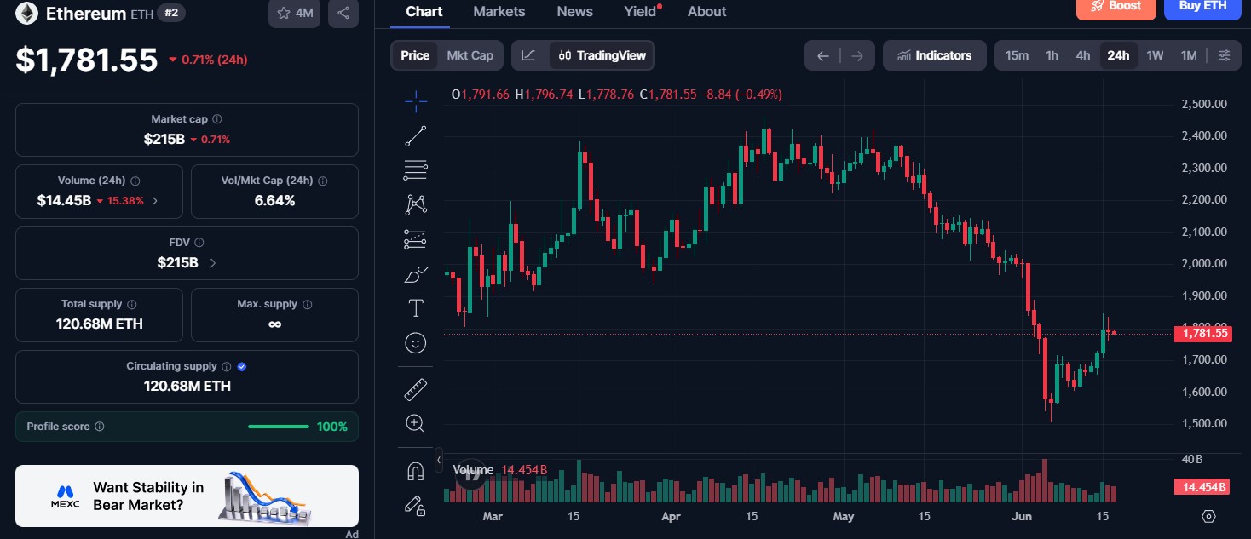The width and height of the screenshot is (1251, 539).
Task: Click the redo arrow above chart
Action: coord(857,55)
